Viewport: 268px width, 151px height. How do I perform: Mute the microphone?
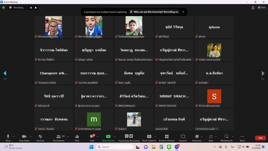click(8, 138)
